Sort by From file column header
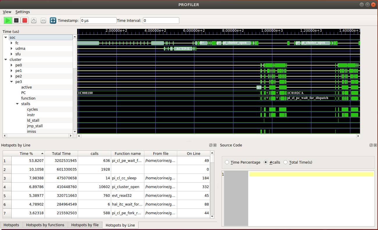Screen dimensions: 378x230 (161, 153)
